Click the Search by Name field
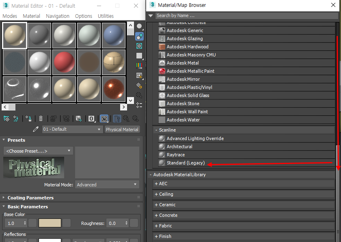 point(247,16)
